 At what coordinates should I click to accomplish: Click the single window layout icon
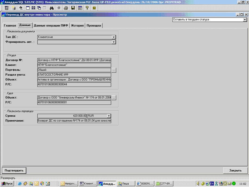click(x=28, y=8)
